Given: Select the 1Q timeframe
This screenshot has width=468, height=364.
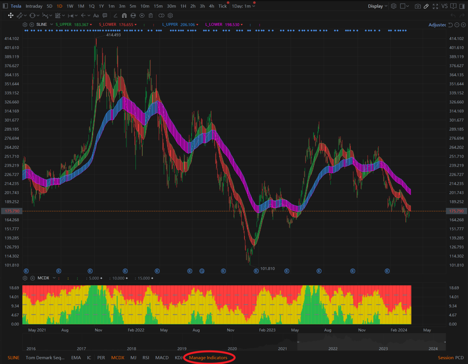Looking at the screenshot, I should pyautogui.click(x=92, y=6).
